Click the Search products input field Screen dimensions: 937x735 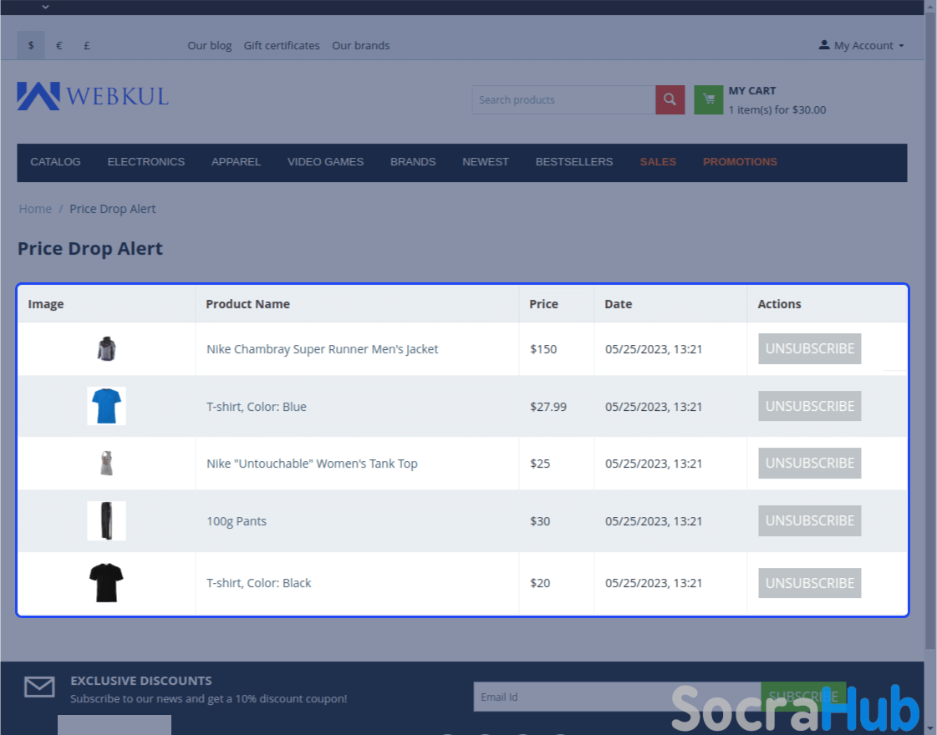563,100
